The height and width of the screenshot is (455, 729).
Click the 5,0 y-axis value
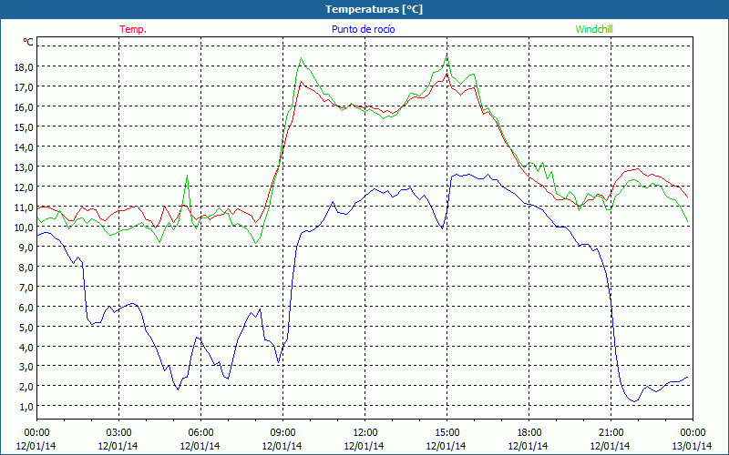tap(26, 327)
